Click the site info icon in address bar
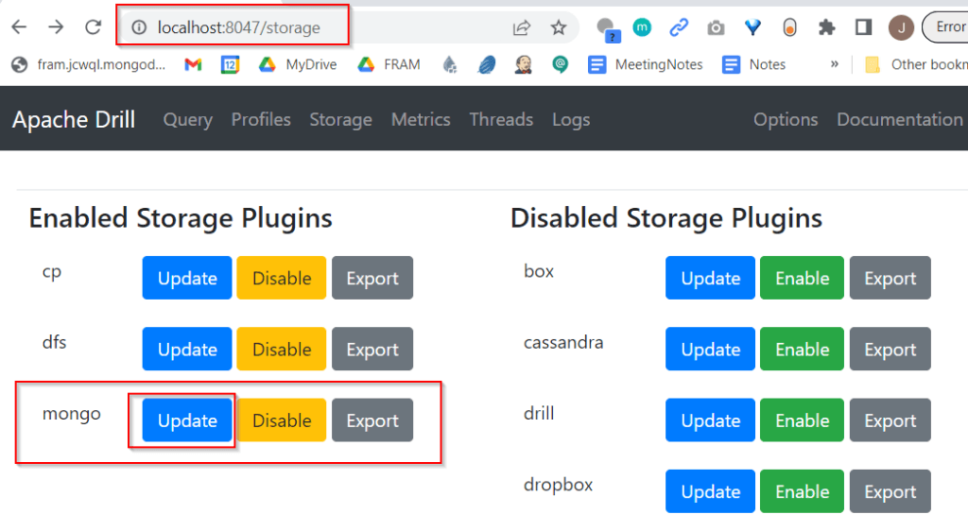 (x=140, y=27)
